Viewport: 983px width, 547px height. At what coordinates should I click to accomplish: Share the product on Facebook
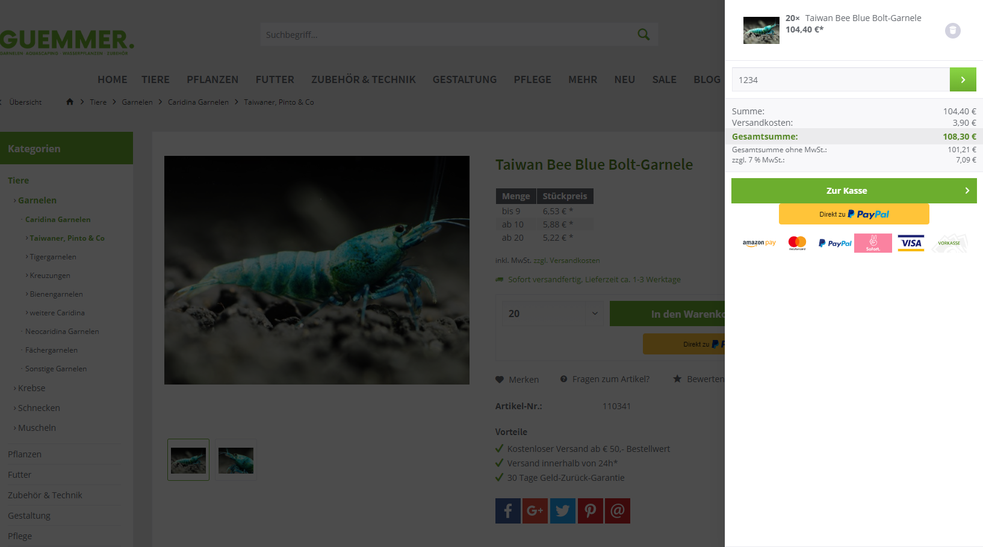tap(507, 511)
